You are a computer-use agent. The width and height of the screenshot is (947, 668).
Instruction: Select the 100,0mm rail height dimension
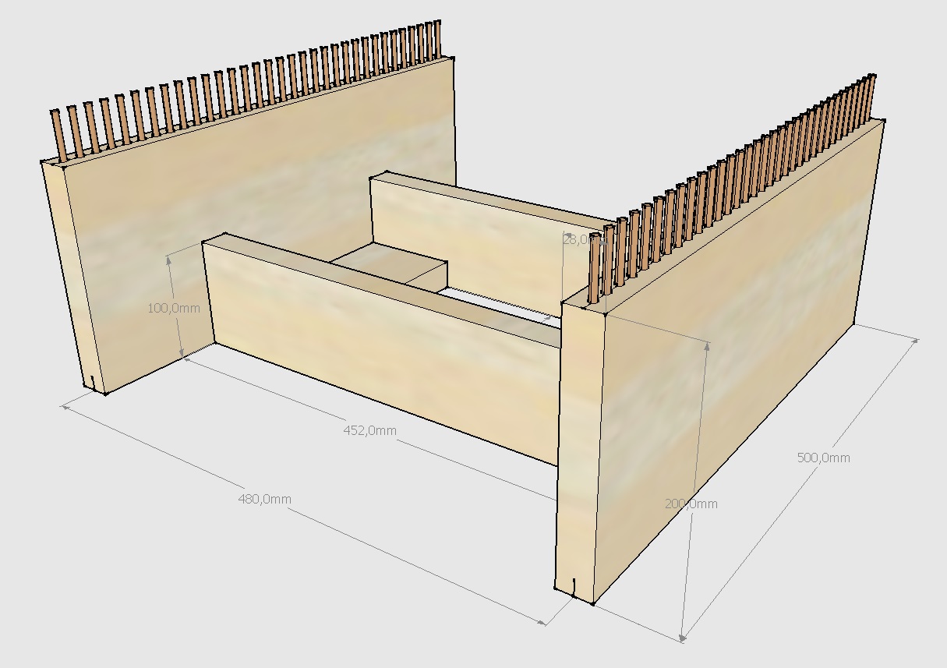pos(173,308)
